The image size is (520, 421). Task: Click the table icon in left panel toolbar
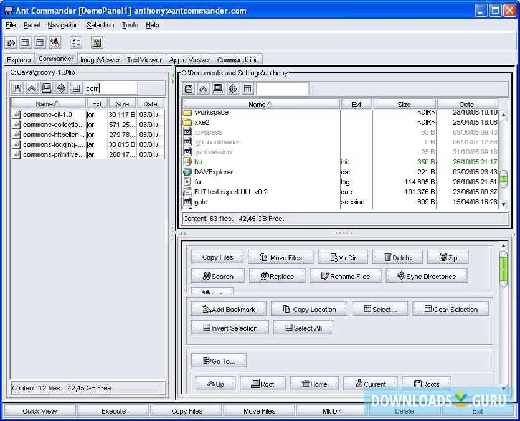pos(76,88)
